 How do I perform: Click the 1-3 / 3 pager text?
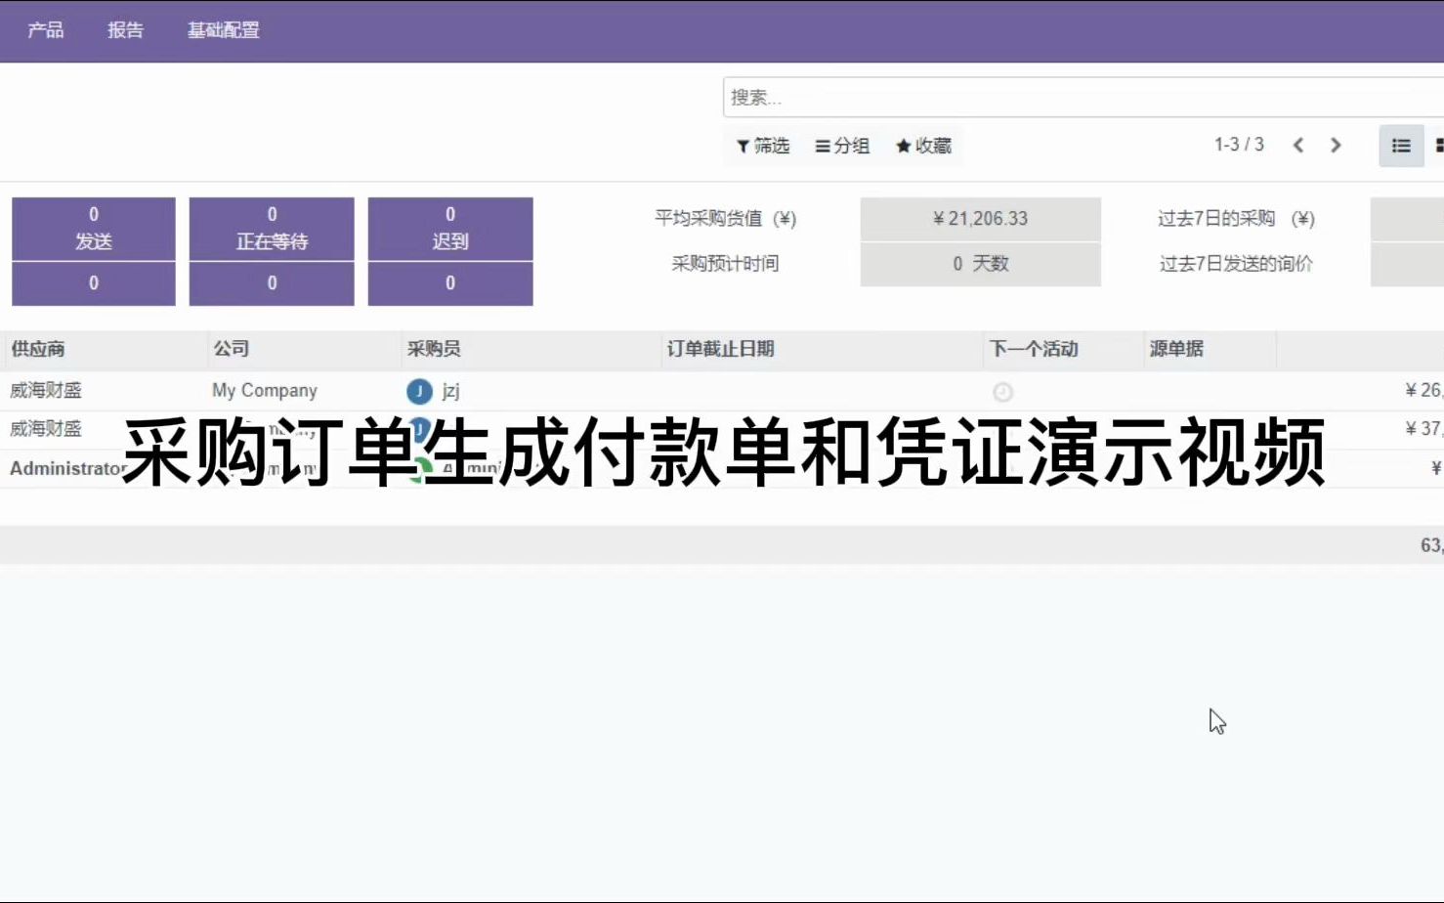pos(1239,145)
